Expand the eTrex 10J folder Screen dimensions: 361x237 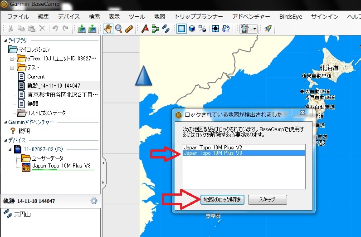pyautogui.click(x=12, y=59)
